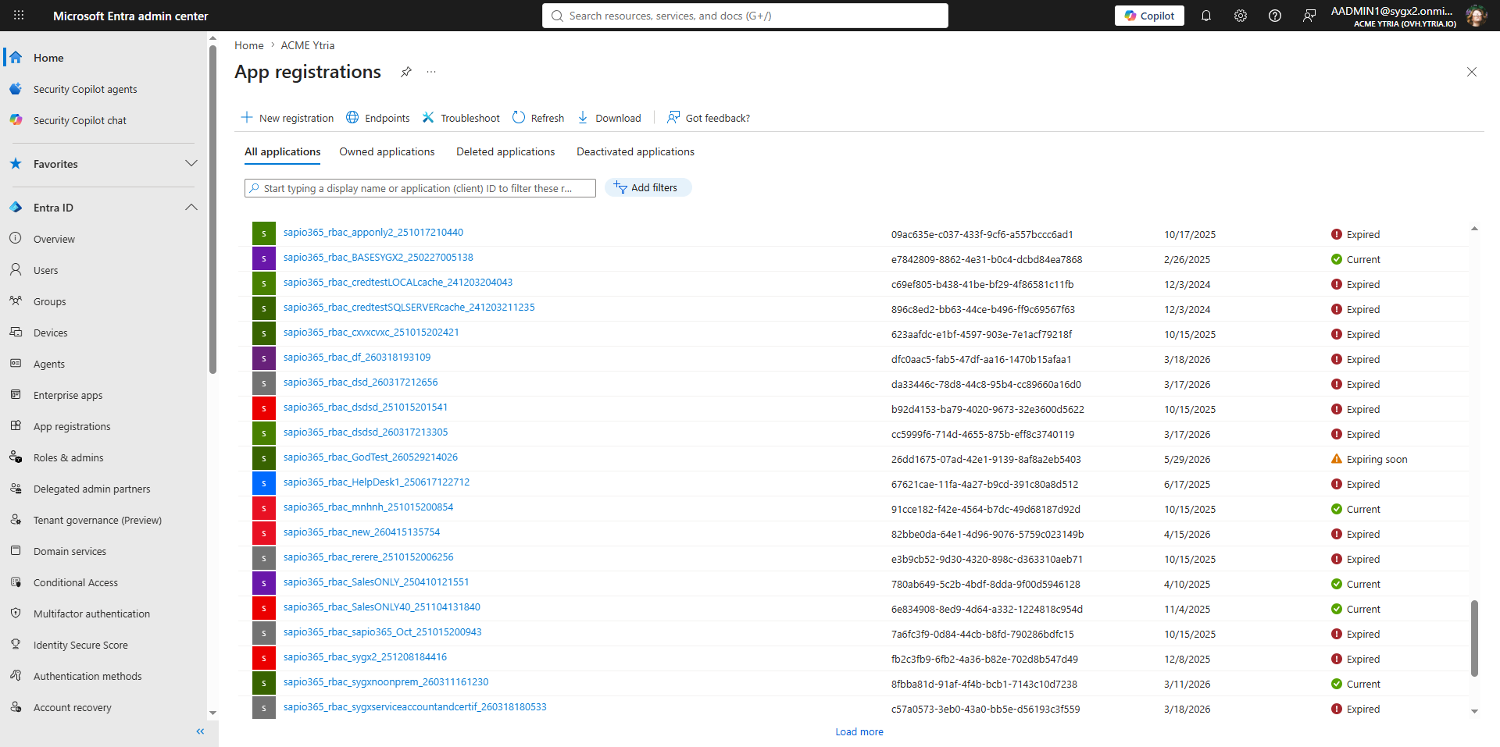
Task: Open sapio365_rbac_new_260415135754 app
Action: (x=362, y=532)
